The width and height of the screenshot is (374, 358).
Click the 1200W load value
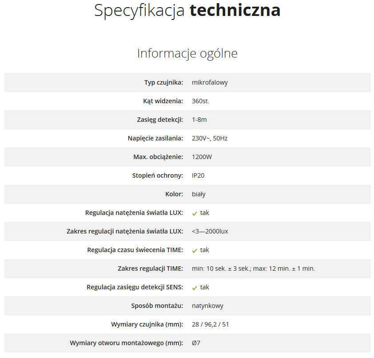point(202,157)
